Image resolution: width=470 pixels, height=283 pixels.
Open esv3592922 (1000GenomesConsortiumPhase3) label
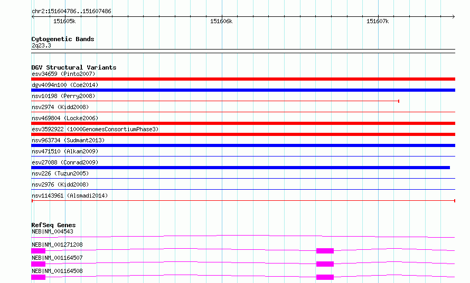(x=95, y=129)
